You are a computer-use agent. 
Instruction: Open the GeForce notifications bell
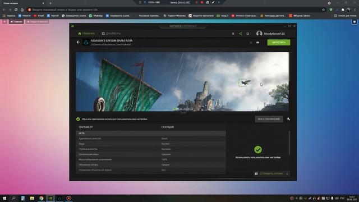[x=233, y=34]
